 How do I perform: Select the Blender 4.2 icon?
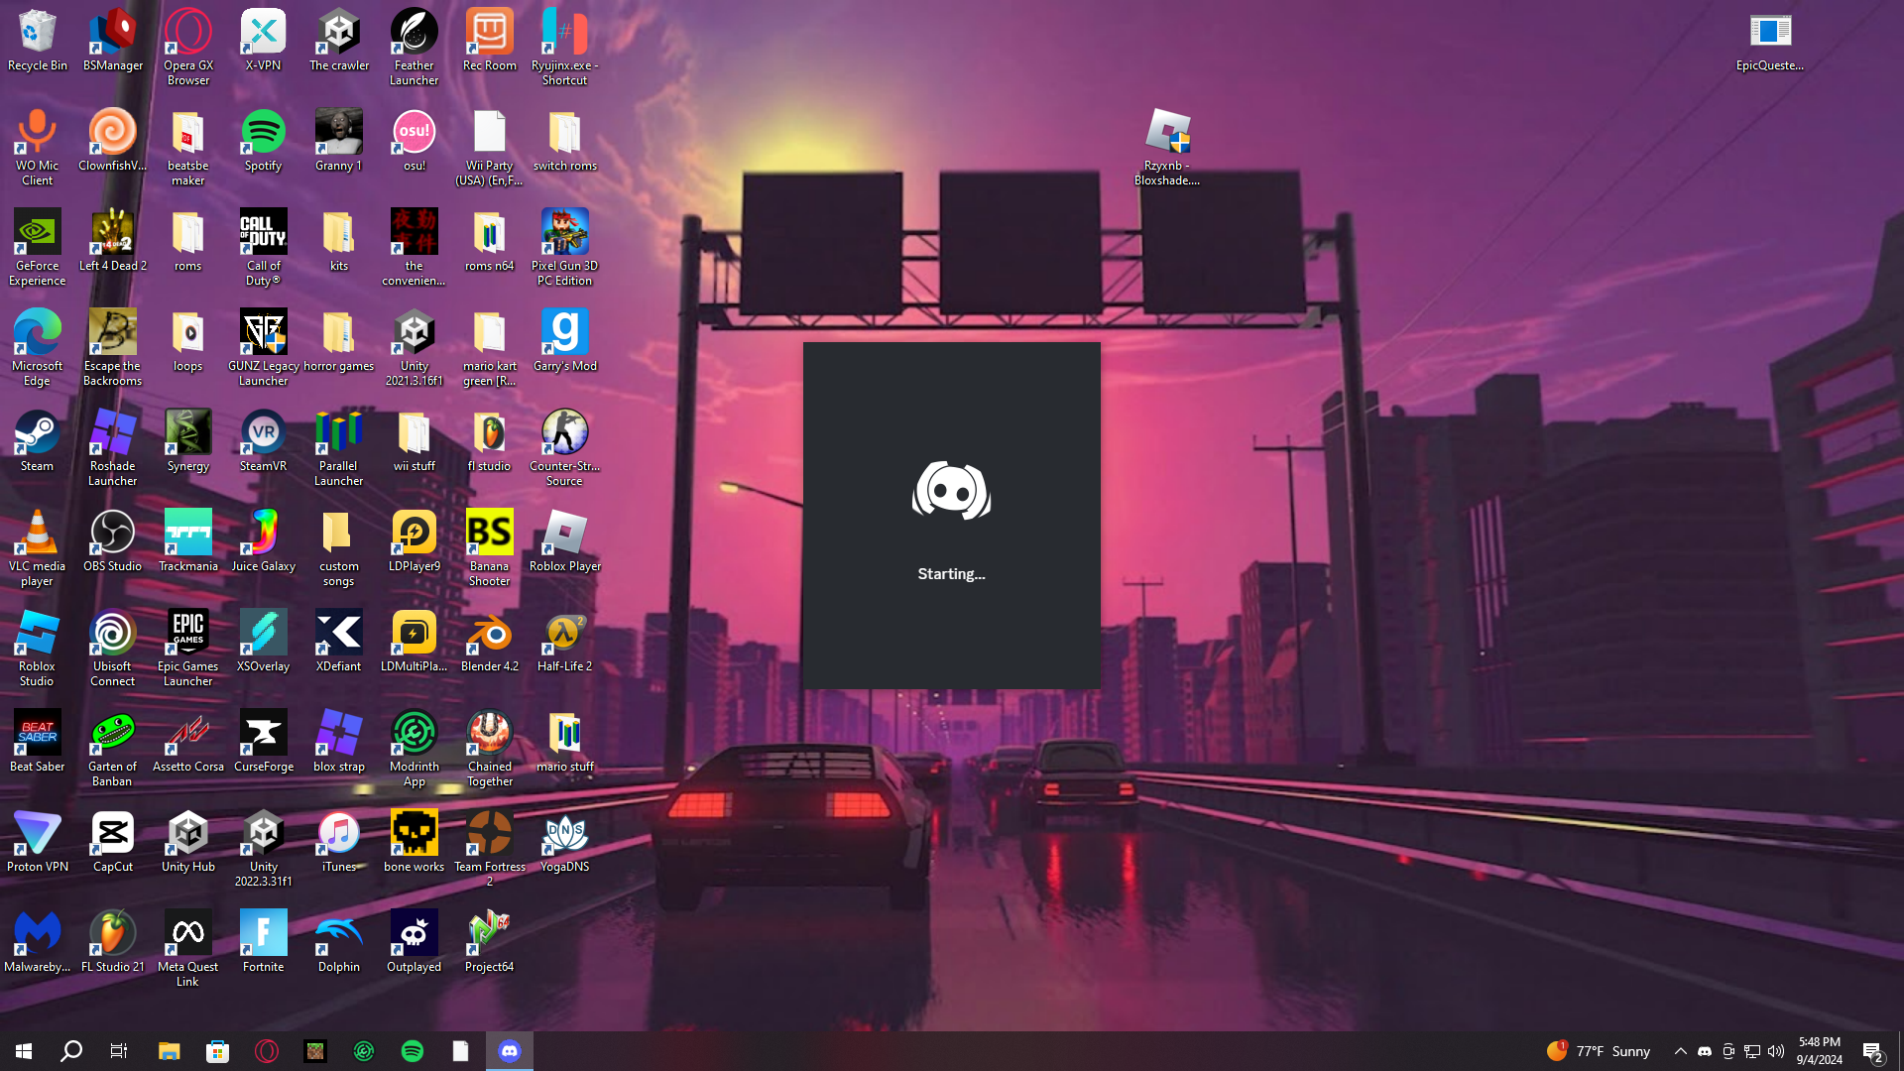pyautogui.click(x=489, y=634)
